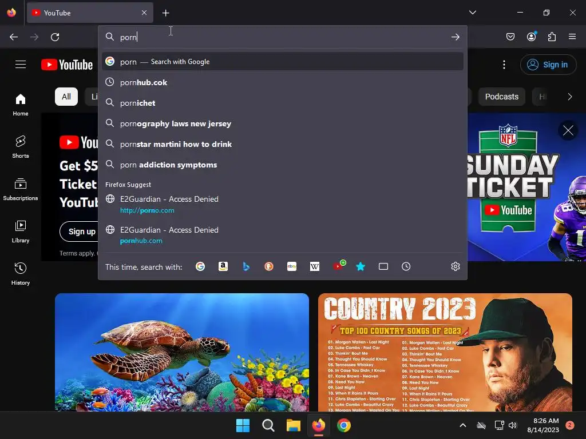Focus the address bar text field

(x=282, y=37)
